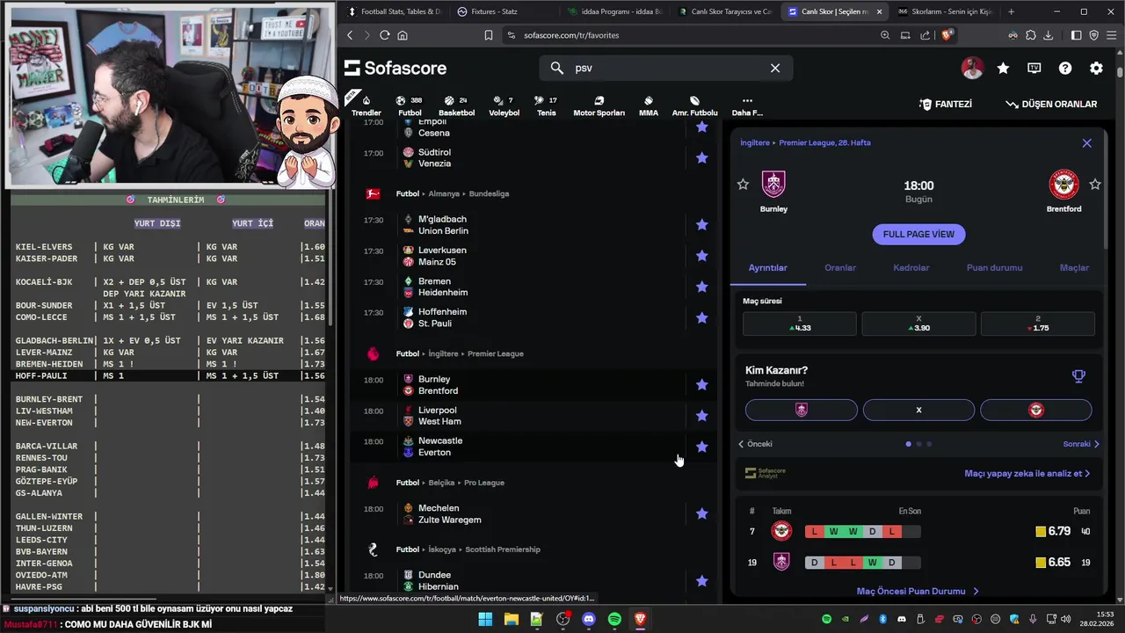1125x633 pixels.
Task: Open the TV schedule icon in header
Action: (1034, 68)
